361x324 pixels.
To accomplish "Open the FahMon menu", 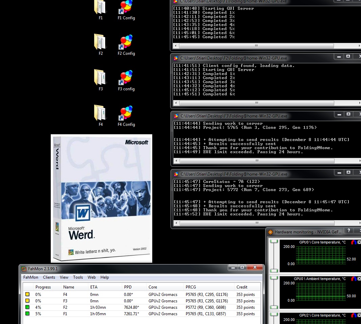I will coord(31,277).
